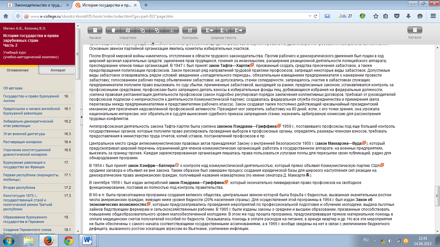Open the person-head index pointer icon
This screenshot has width=440, height=247.
tap(113, 30)
